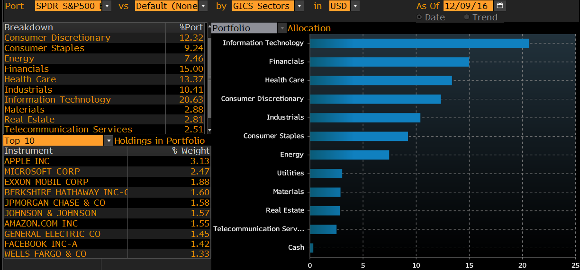This screenshot has width=580, height=270.
Task: Click the Instrument column header
Action: (x=65, y=151)
